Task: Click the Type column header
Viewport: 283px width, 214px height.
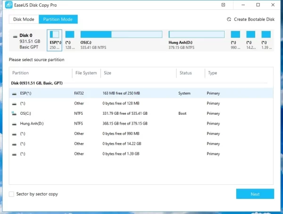Action: coord(212,73)
